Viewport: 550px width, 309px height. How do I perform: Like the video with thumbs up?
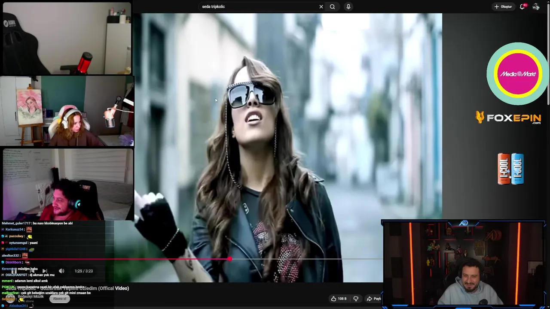[339, 299]
